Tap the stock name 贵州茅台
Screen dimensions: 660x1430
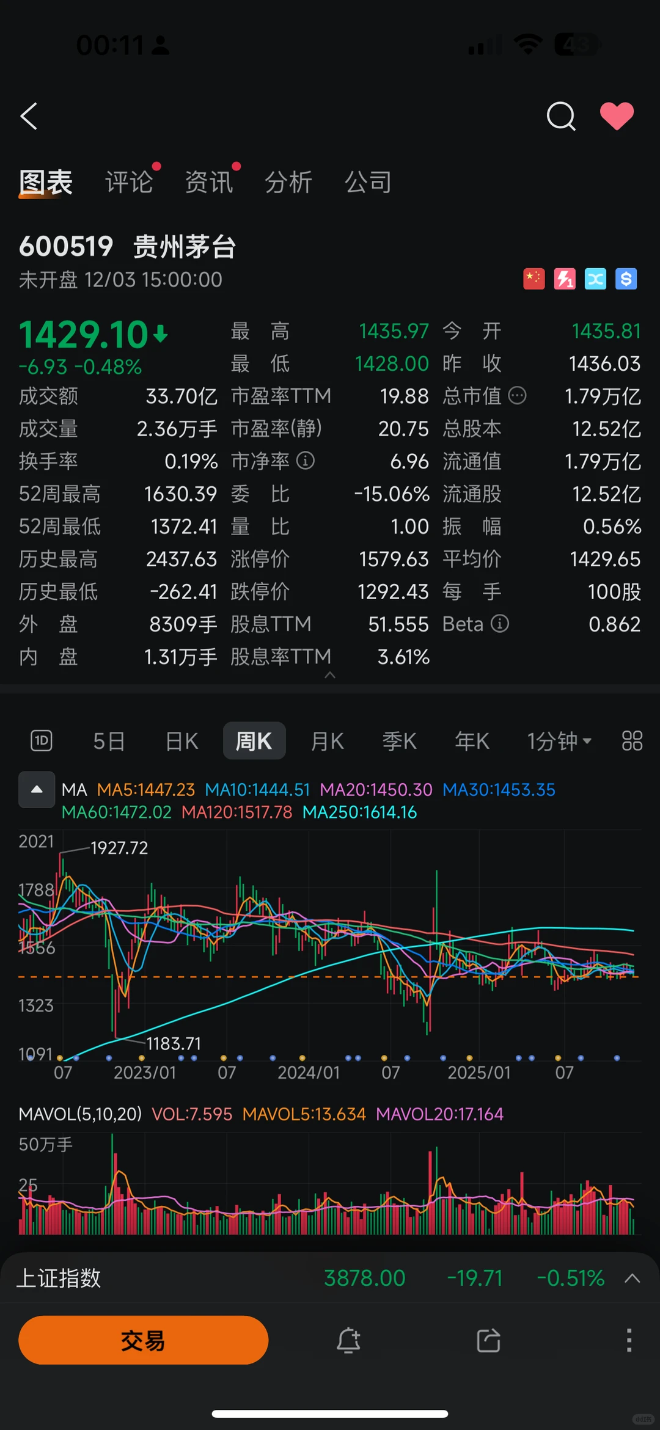pos(185,247)
